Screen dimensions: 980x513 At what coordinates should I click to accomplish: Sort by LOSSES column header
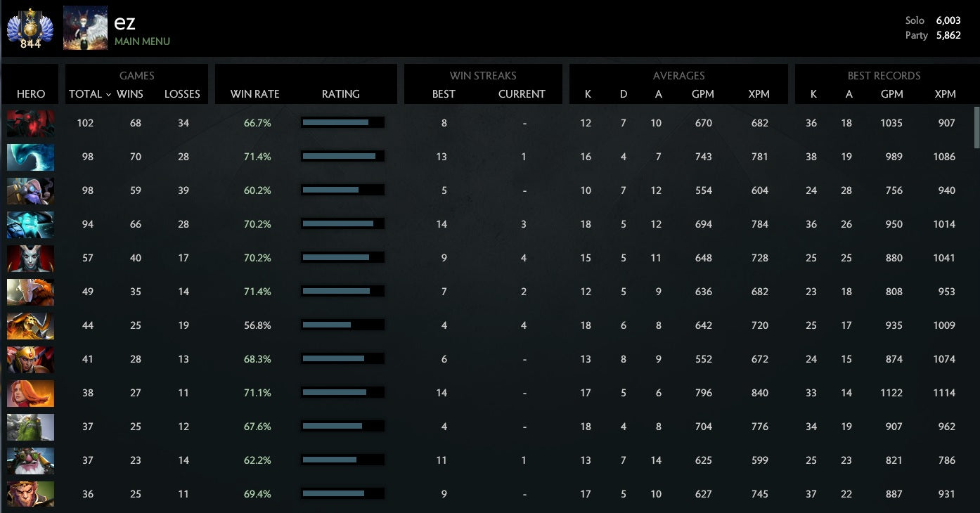coord(182,94)
